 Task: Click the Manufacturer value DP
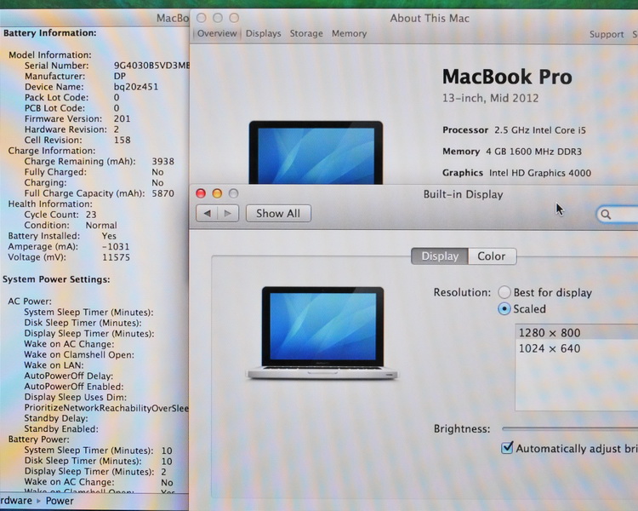click(x=120, y=76)
